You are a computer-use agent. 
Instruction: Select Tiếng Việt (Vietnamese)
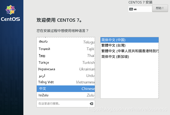coord(66,82)
